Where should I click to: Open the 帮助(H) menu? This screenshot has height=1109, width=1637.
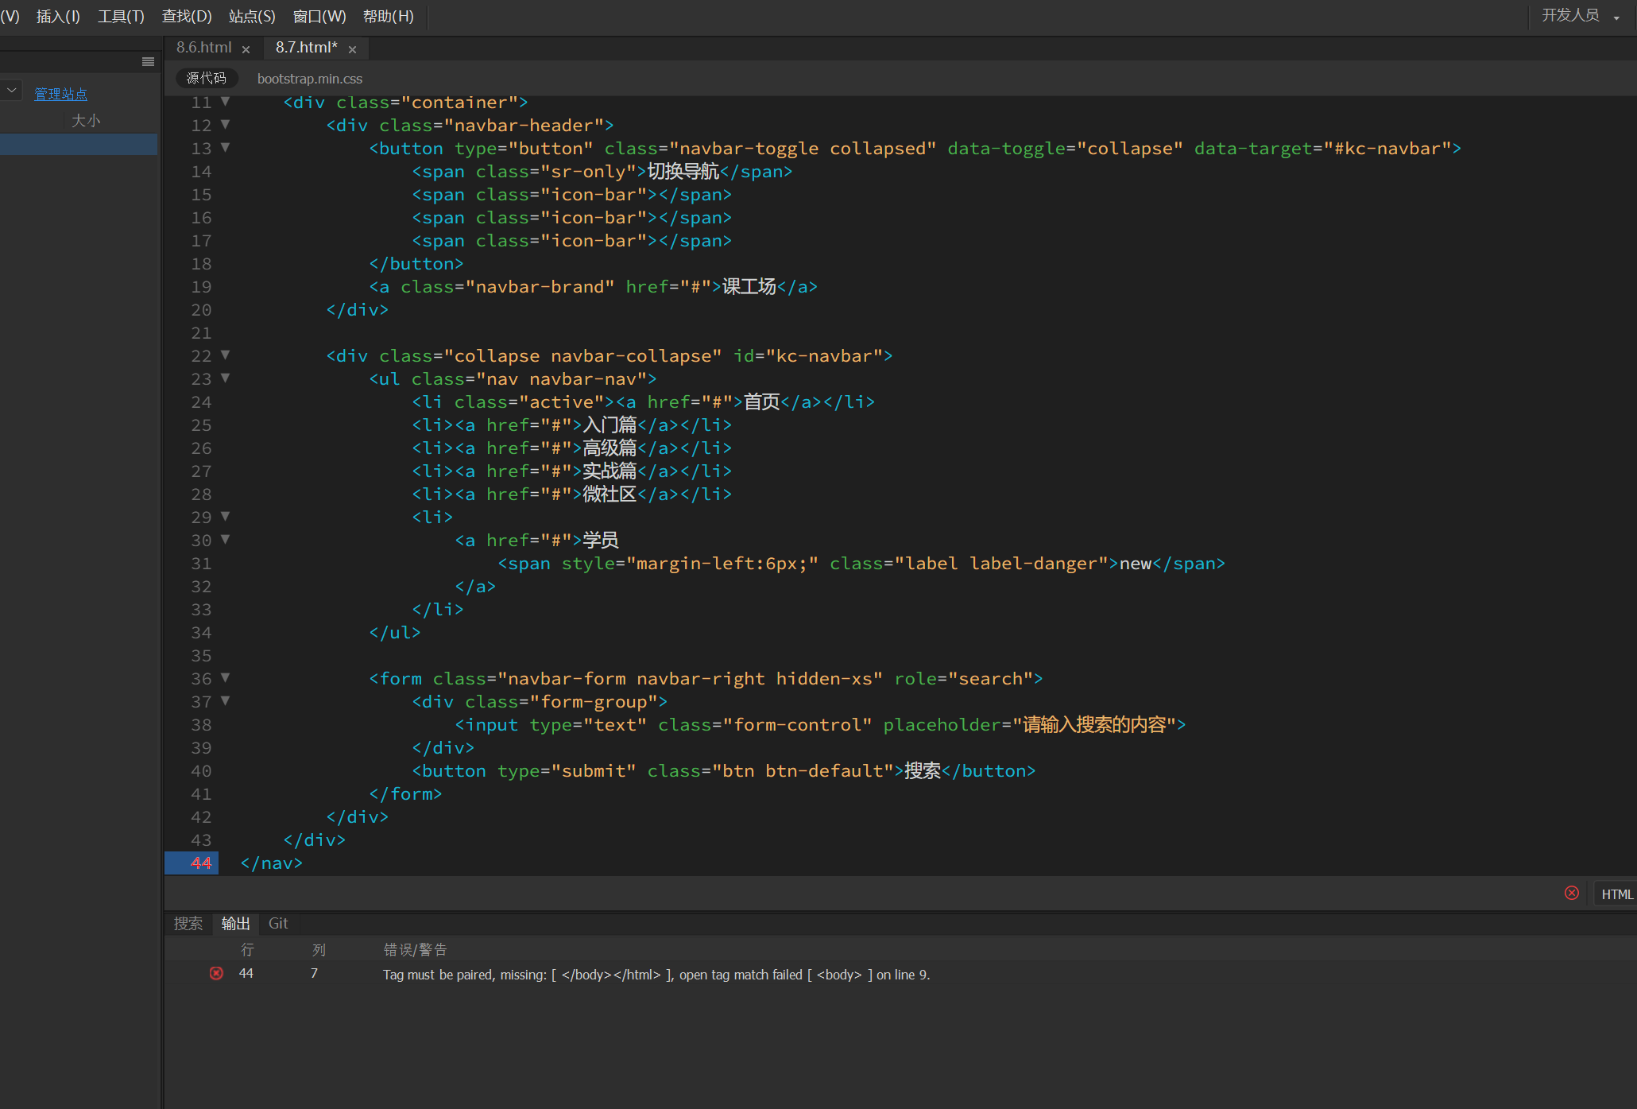[389, 16]
